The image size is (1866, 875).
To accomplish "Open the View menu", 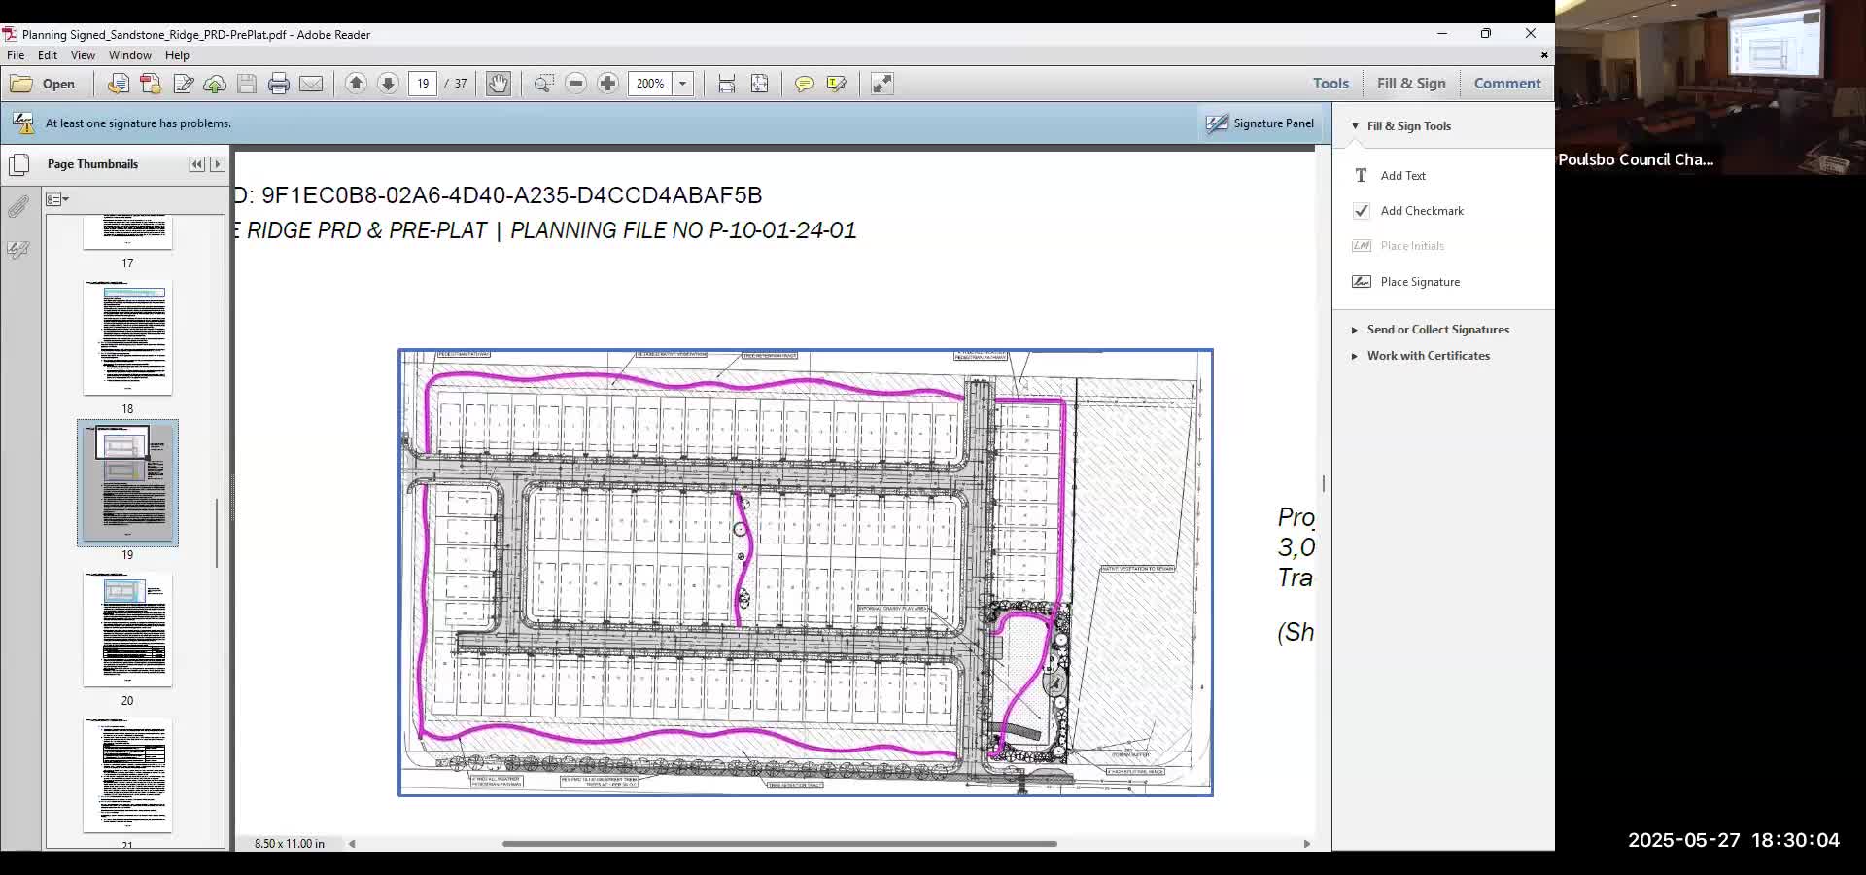I will (83, 55).
